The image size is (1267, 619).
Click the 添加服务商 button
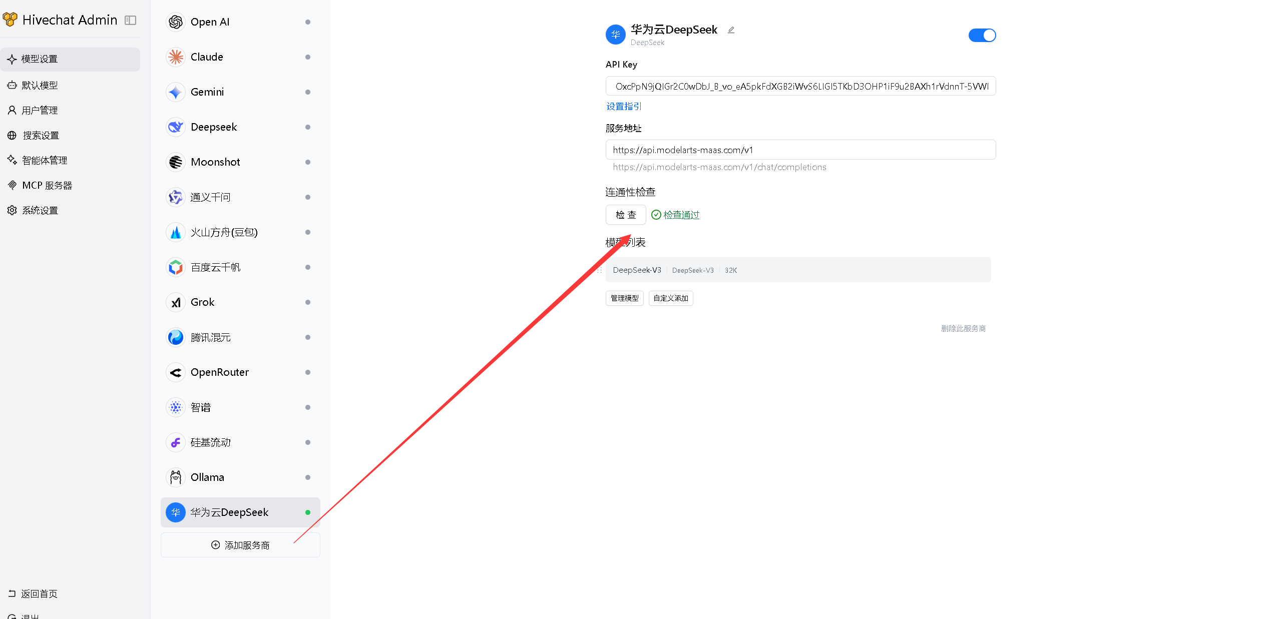tap(240, 545)
